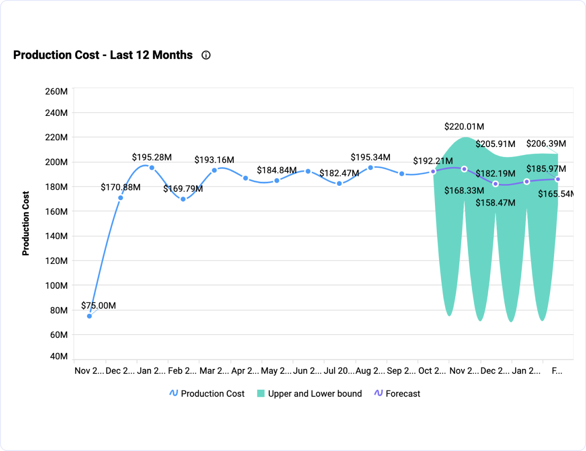The image size is (586, 451).
Task: Select the $182.47M data point marker
Action: 339,184
